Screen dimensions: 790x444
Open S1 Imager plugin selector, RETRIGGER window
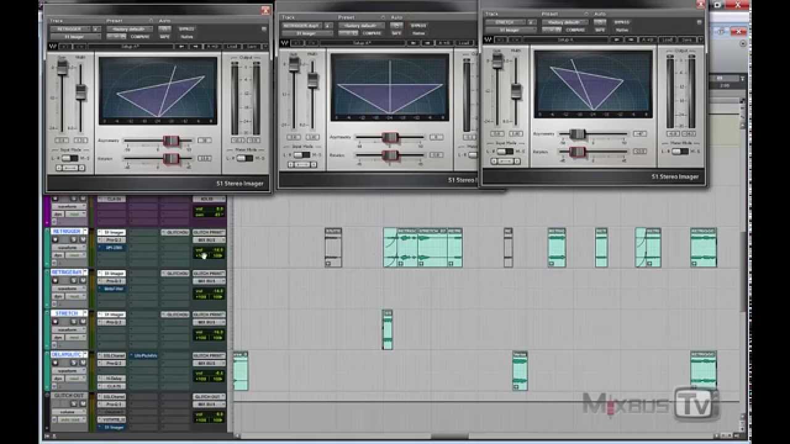click(75, 36)
